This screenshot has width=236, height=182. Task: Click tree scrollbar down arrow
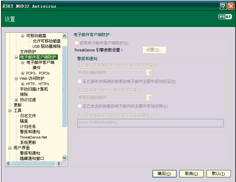point(65,158)
